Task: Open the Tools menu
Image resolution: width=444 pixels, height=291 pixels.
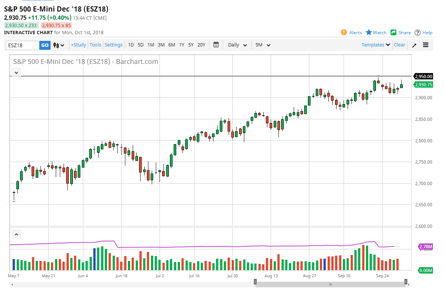Action: pyautogui.click(x=95, y=45)
